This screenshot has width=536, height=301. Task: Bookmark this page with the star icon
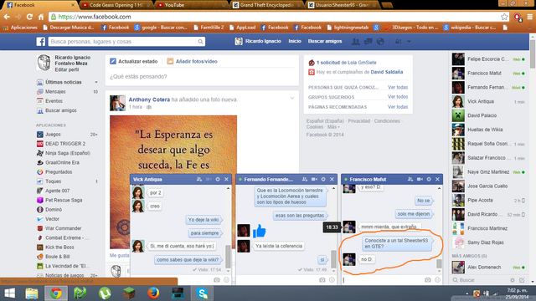tap(504, 17)
